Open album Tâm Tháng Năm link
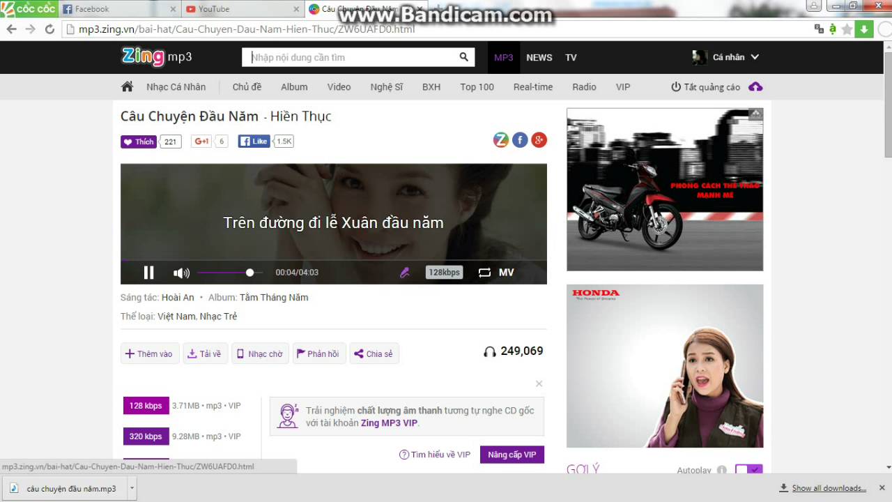Viewport: 892px width, 502px height. 274,297
